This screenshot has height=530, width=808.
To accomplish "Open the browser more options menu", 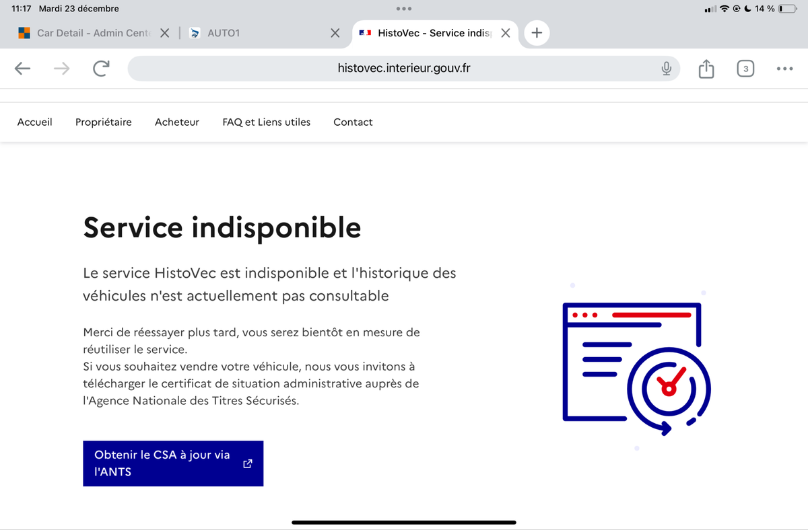I will tap(784, 69).
